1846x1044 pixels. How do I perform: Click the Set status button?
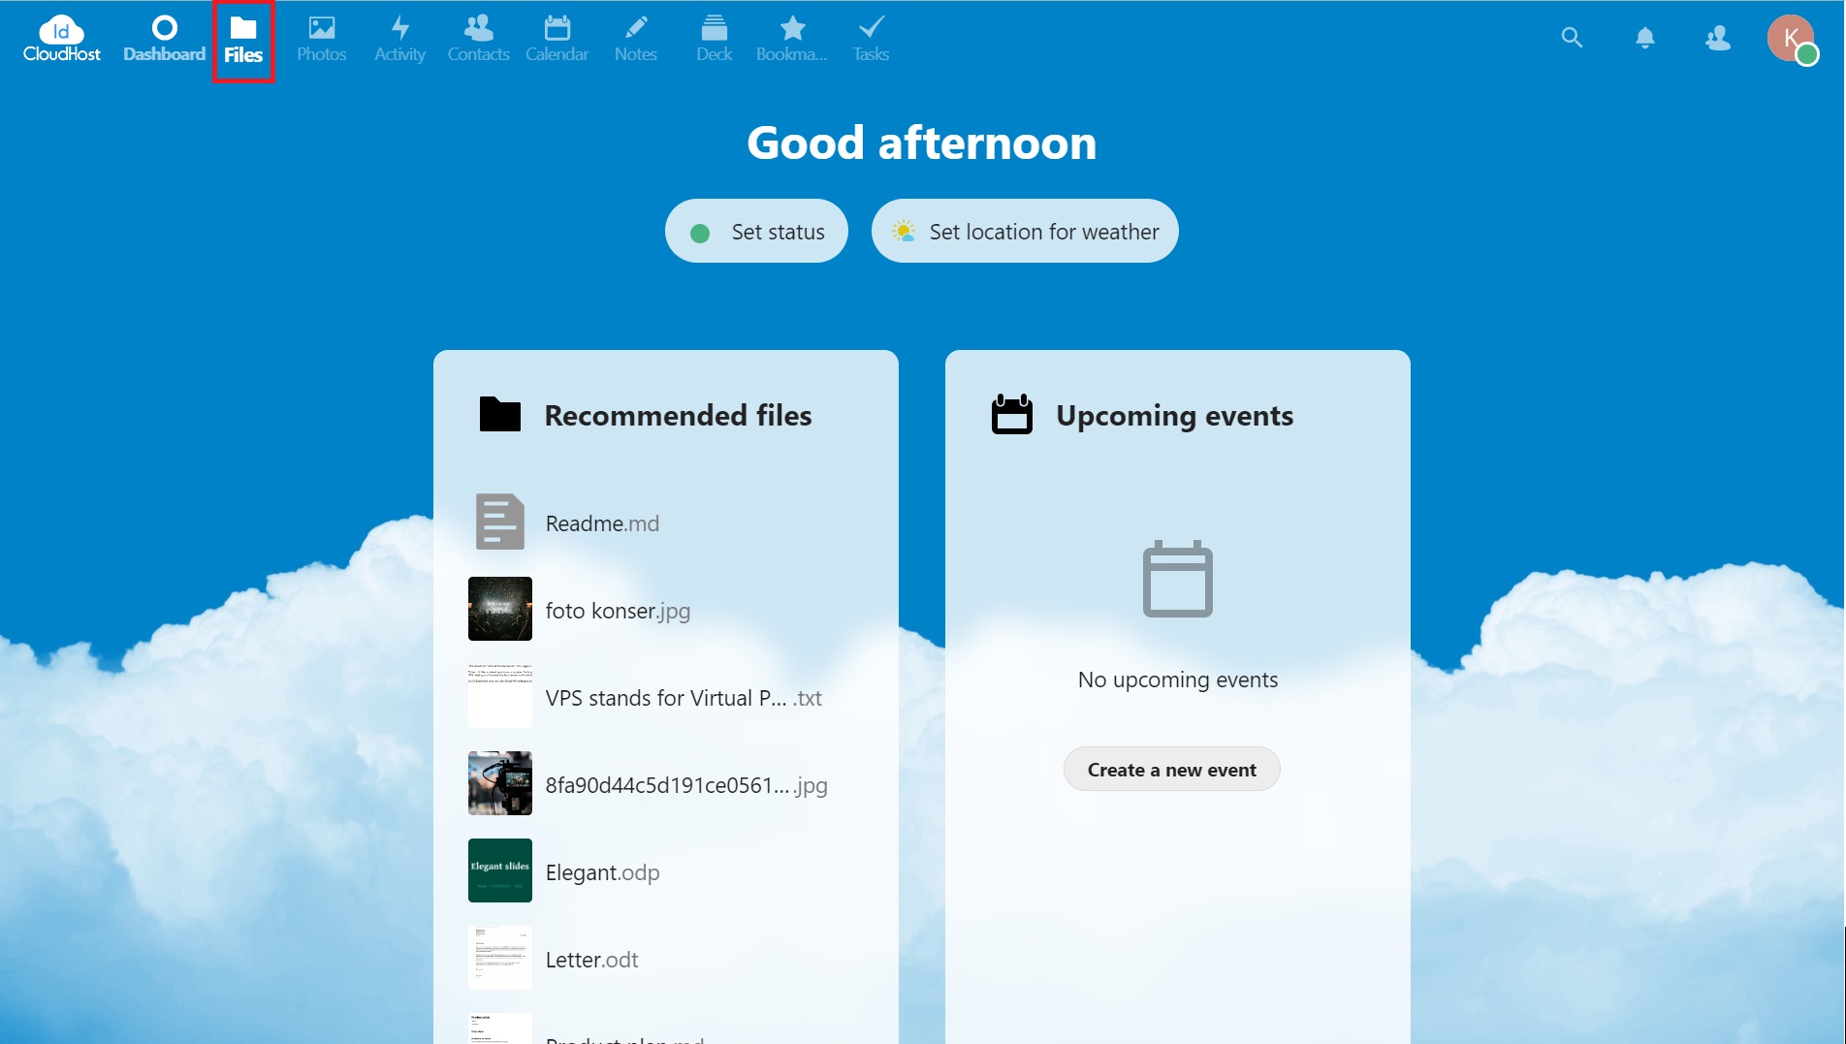pos(756,232)
